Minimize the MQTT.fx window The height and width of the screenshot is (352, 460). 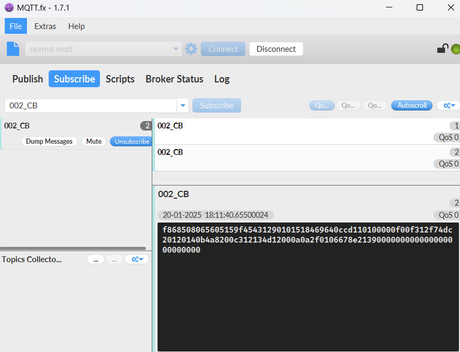coord(389,7)
